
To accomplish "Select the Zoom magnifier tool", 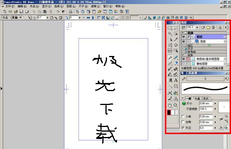I will coord(175,105).
